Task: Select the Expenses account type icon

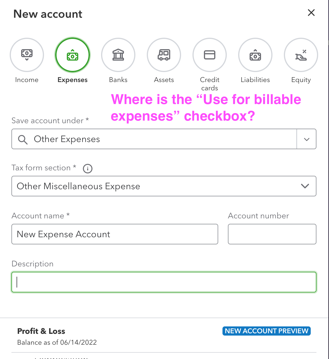Action: click(72, 55)
